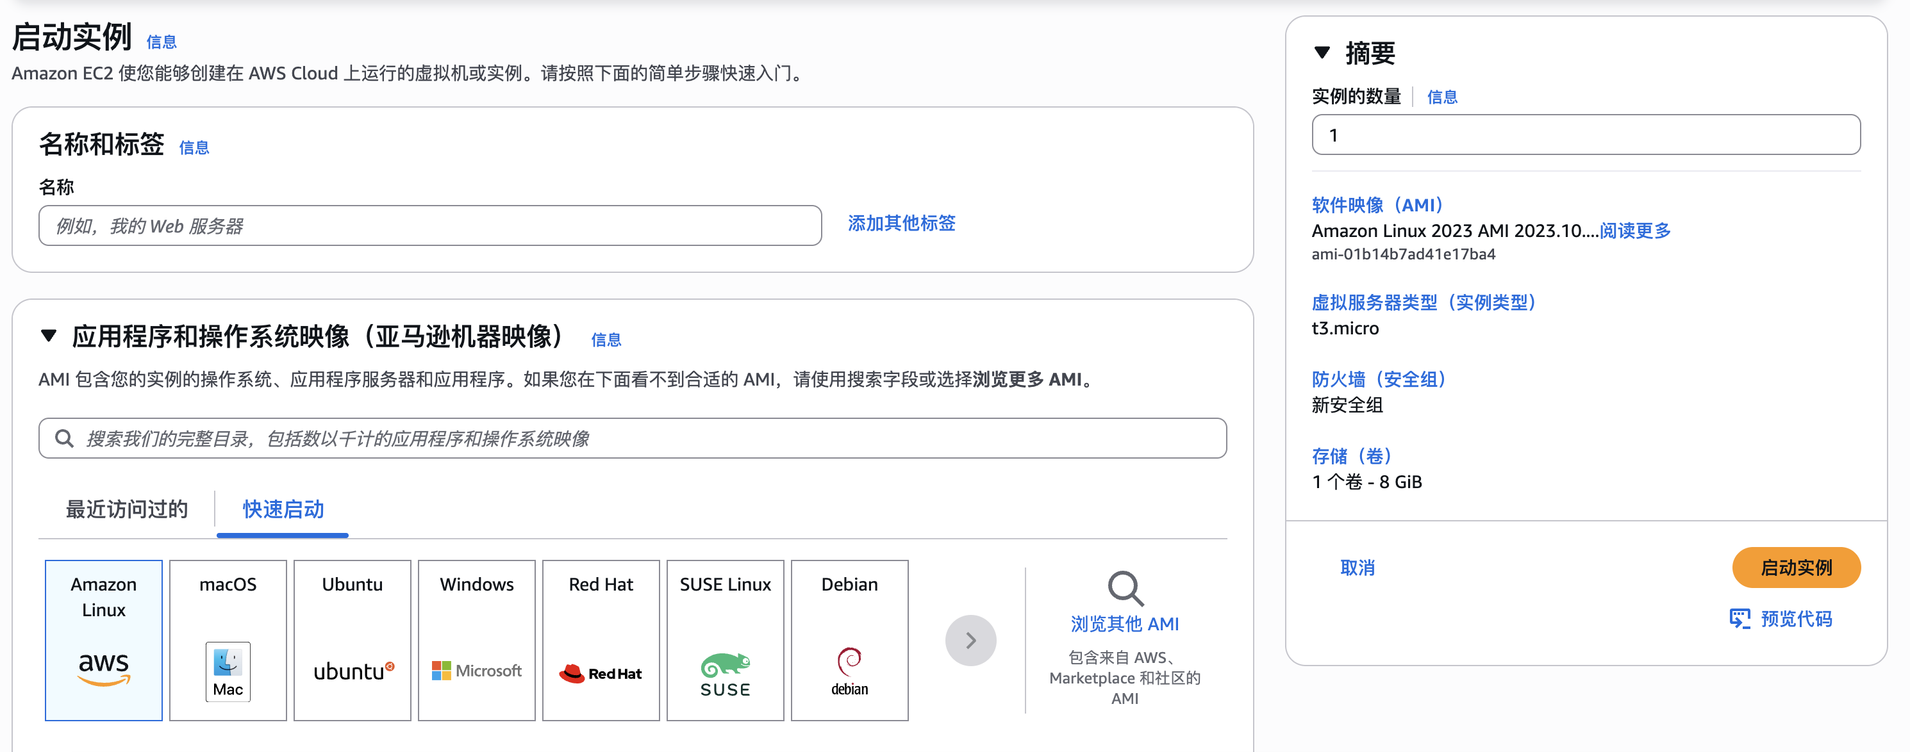
Task: Focus the AMI catalog search field
Action: 633,439
